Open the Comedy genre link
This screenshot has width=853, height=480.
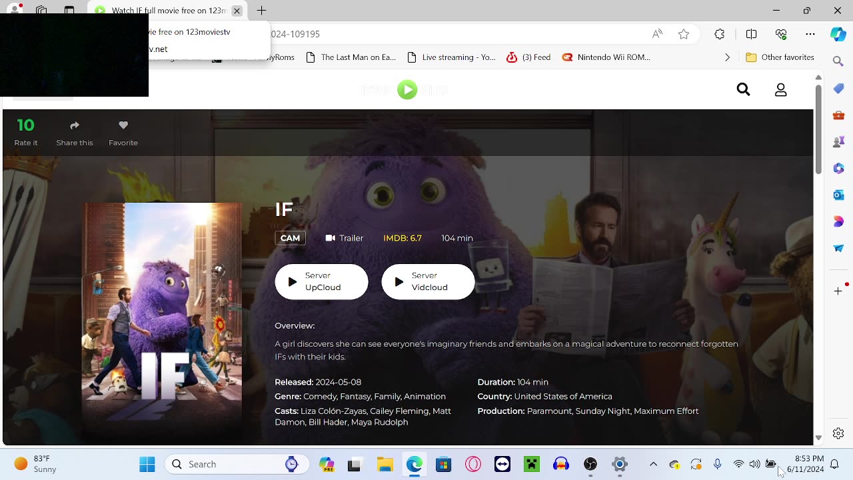(x=320, y=396)
